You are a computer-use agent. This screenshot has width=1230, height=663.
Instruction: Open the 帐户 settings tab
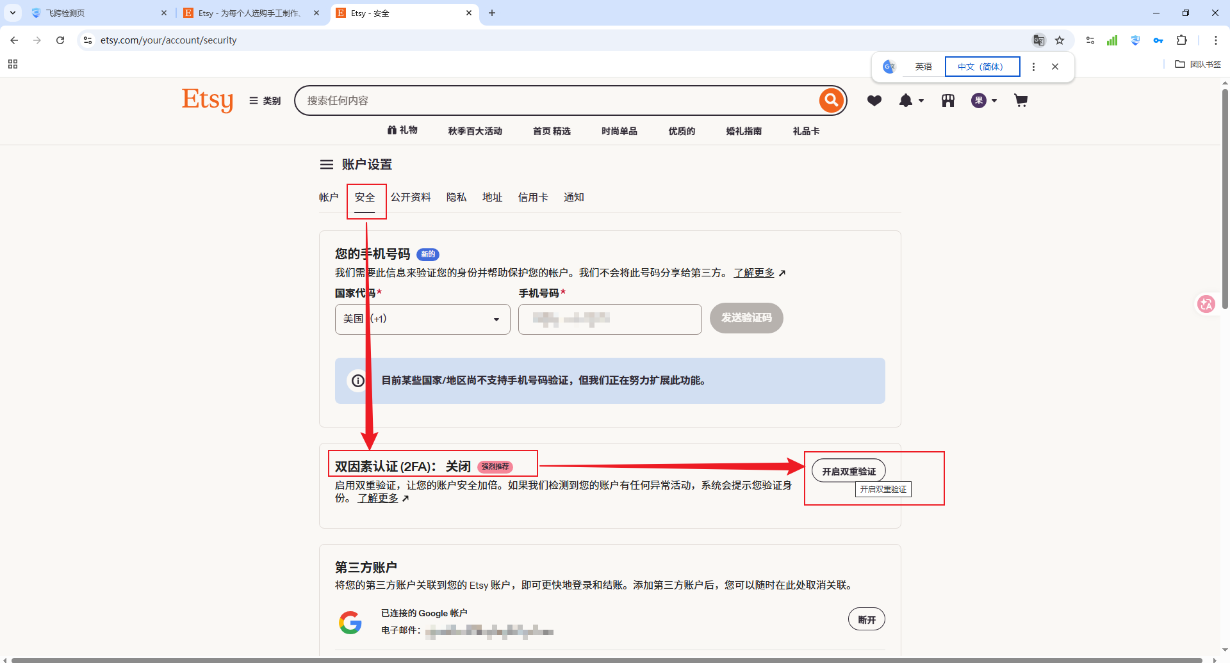(329, 197)
